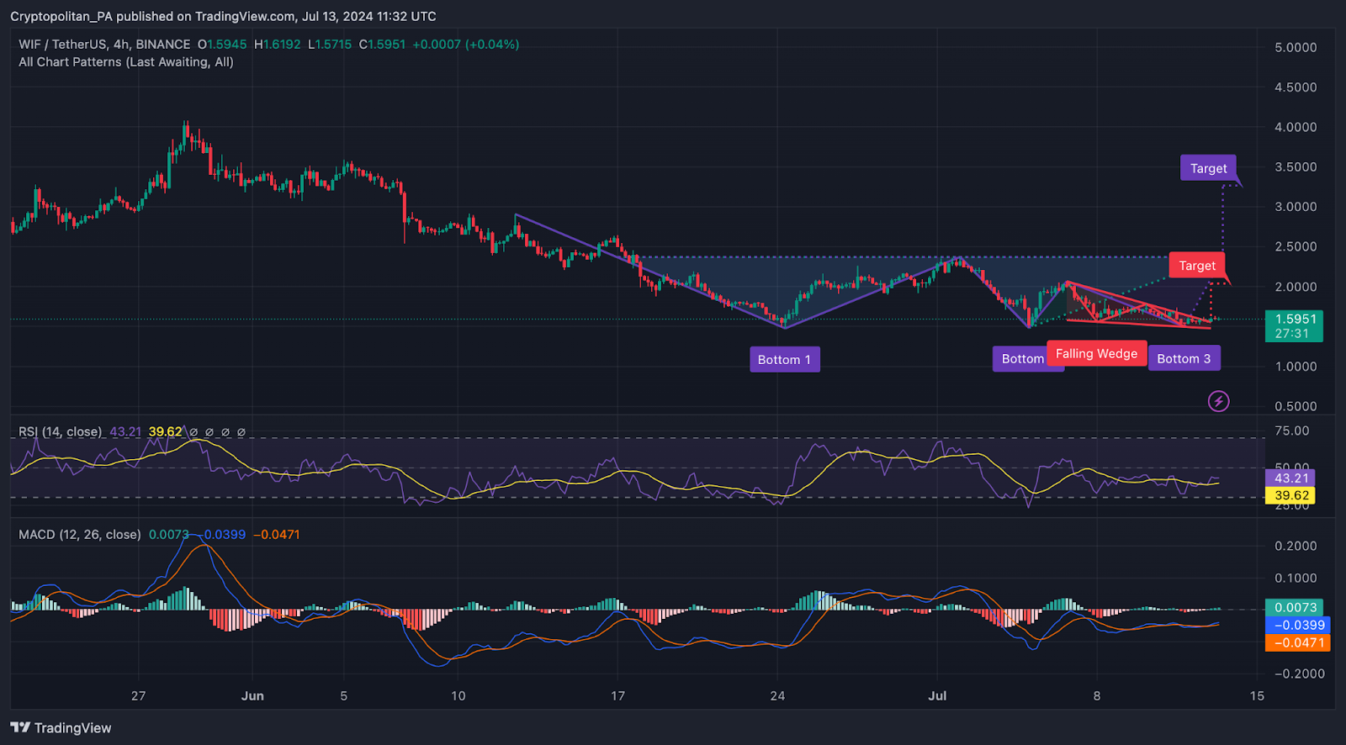The height and width of the screenshot is (745, 1346).
Task: Click the green current price tag 1.5951
Action: tap(1294, 326)
